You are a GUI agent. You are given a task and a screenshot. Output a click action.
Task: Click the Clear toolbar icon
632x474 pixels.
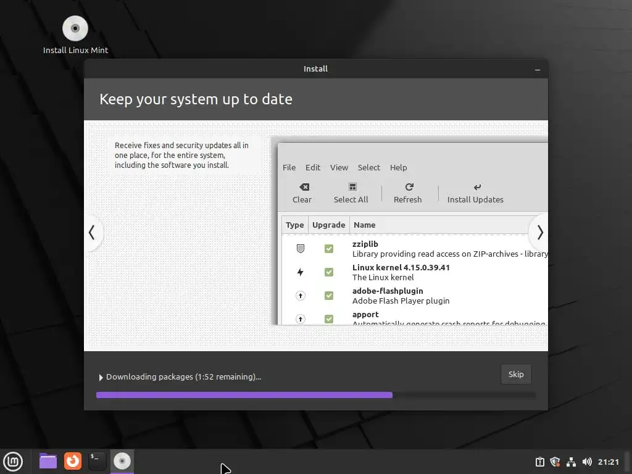pyautogui.click(x=304, y=187)
